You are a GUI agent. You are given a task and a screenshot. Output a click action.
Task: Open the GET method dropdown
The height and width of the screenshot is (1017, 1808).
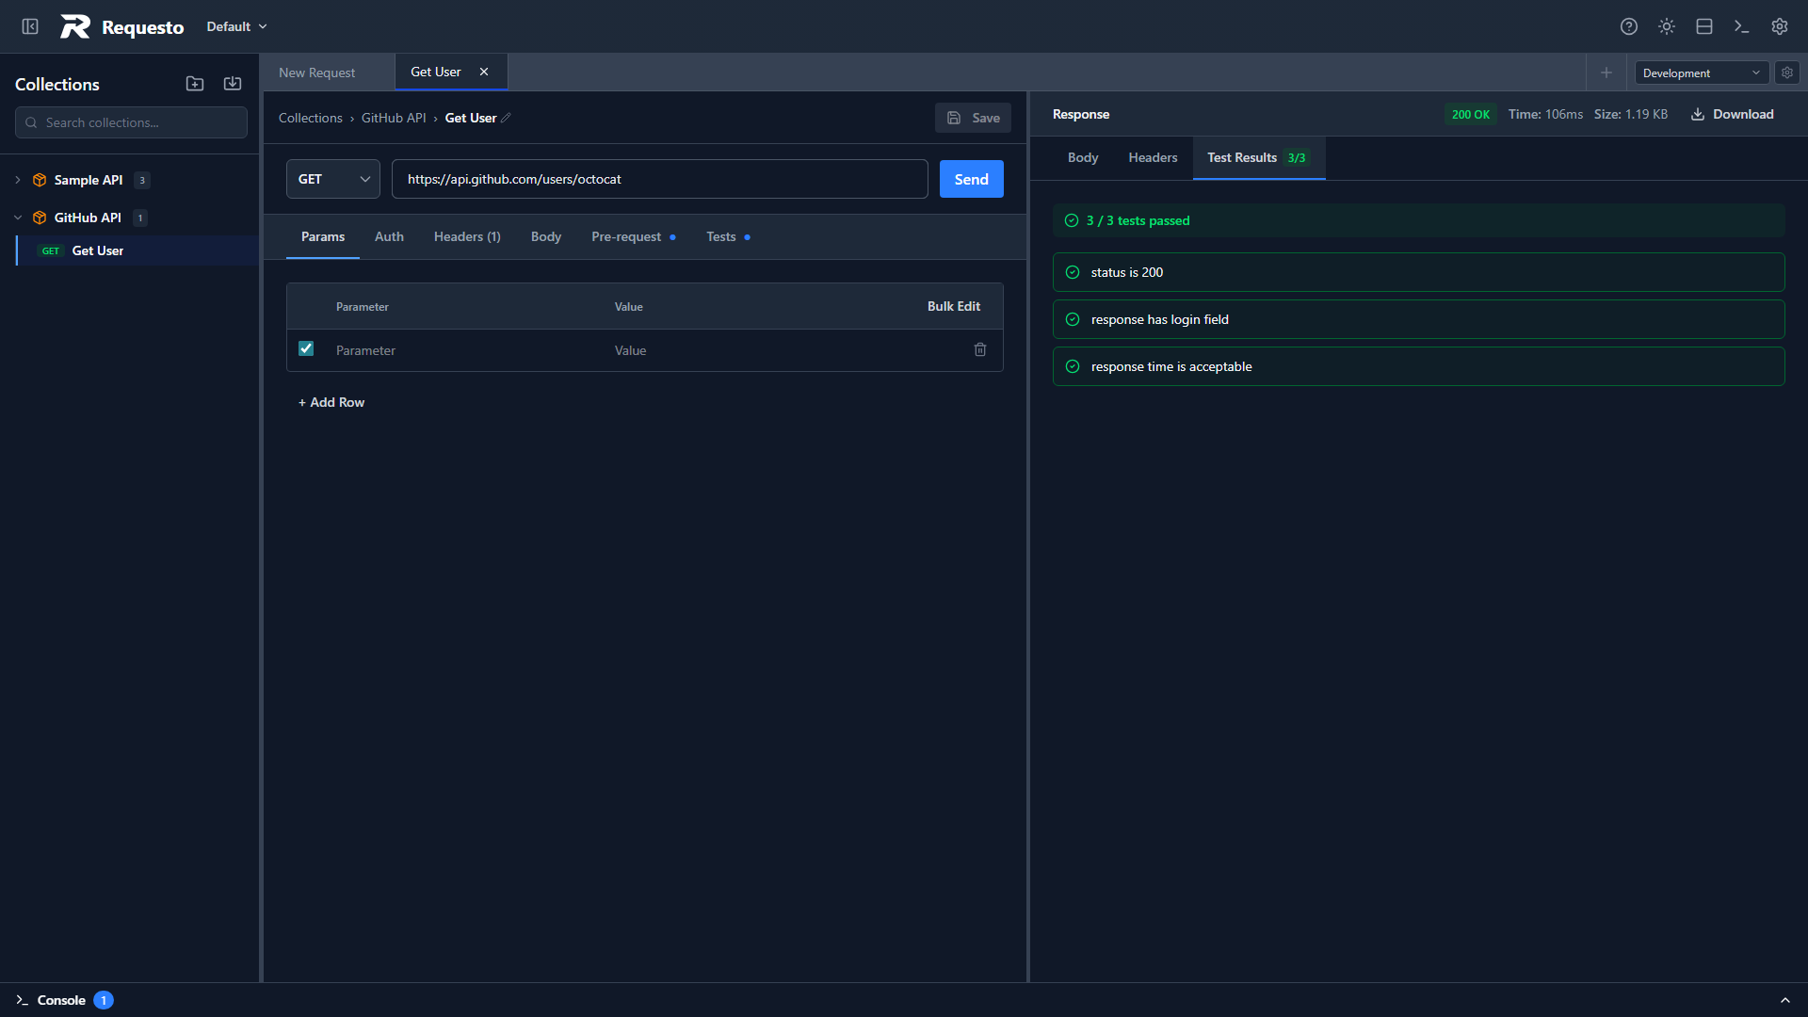(x=333, y=179)
